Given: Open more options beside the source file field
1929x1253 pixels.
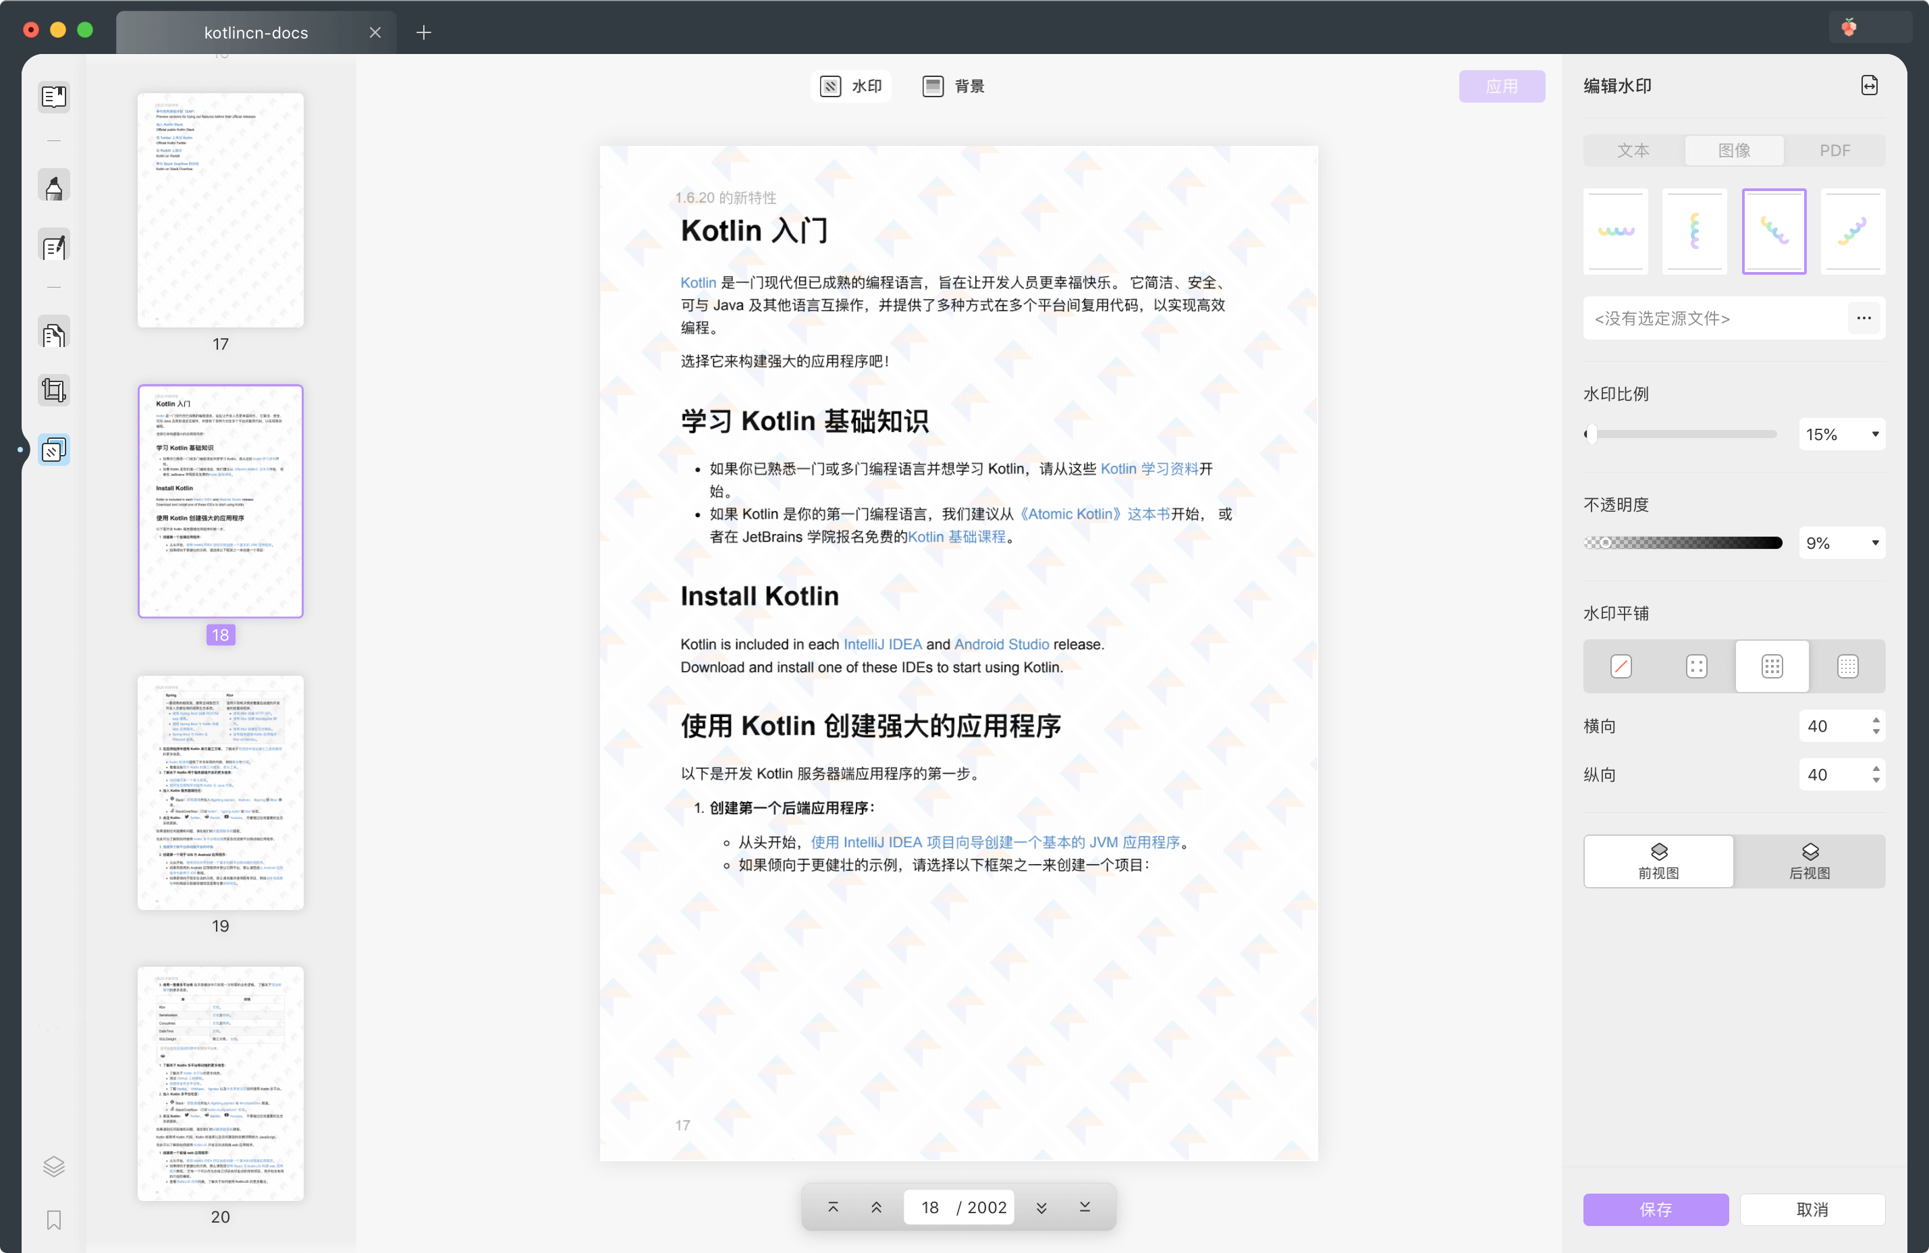Looking at the screenshot, I should tap(1864, 319).
